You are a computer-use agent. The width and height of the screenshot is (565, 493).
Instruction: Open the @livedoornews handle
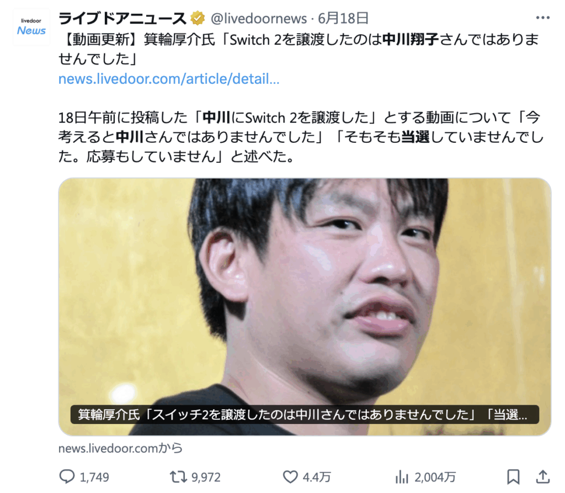pyautogui.click(x=259, y=18)
